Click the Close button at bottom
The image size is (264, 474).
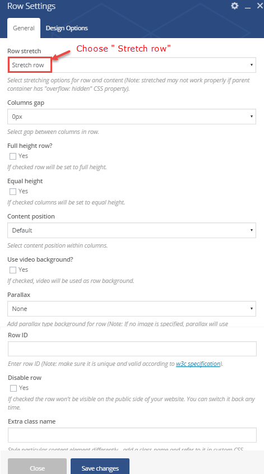tap(37, 467)
